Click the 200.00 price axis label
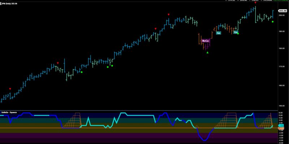289x144 pixels. (x=281, y=15)
